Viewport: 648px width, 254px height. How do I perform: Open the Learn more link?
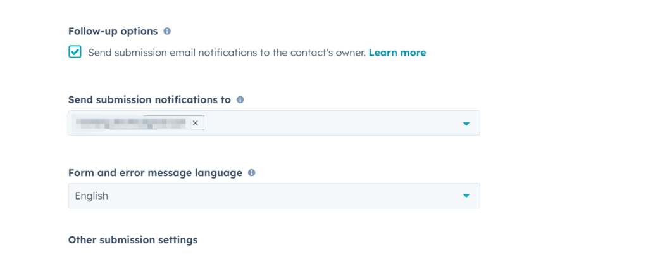(397, 53)
